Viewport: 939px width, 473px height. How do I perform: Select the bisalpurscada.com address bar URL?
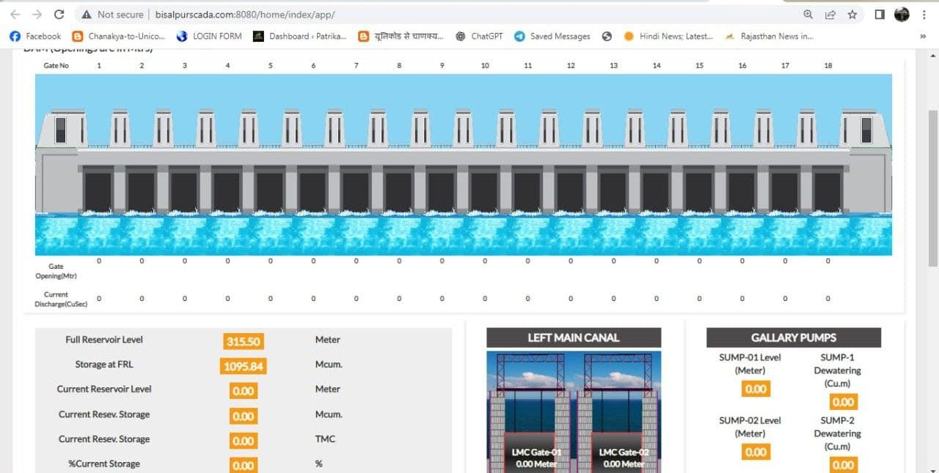tap(245, 15)
